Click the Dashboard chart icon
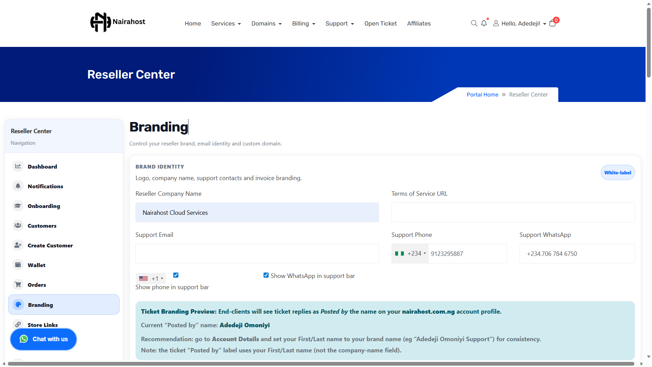This screenshot has height=367, width=652. pyautogui.click(x=18, y=167)
